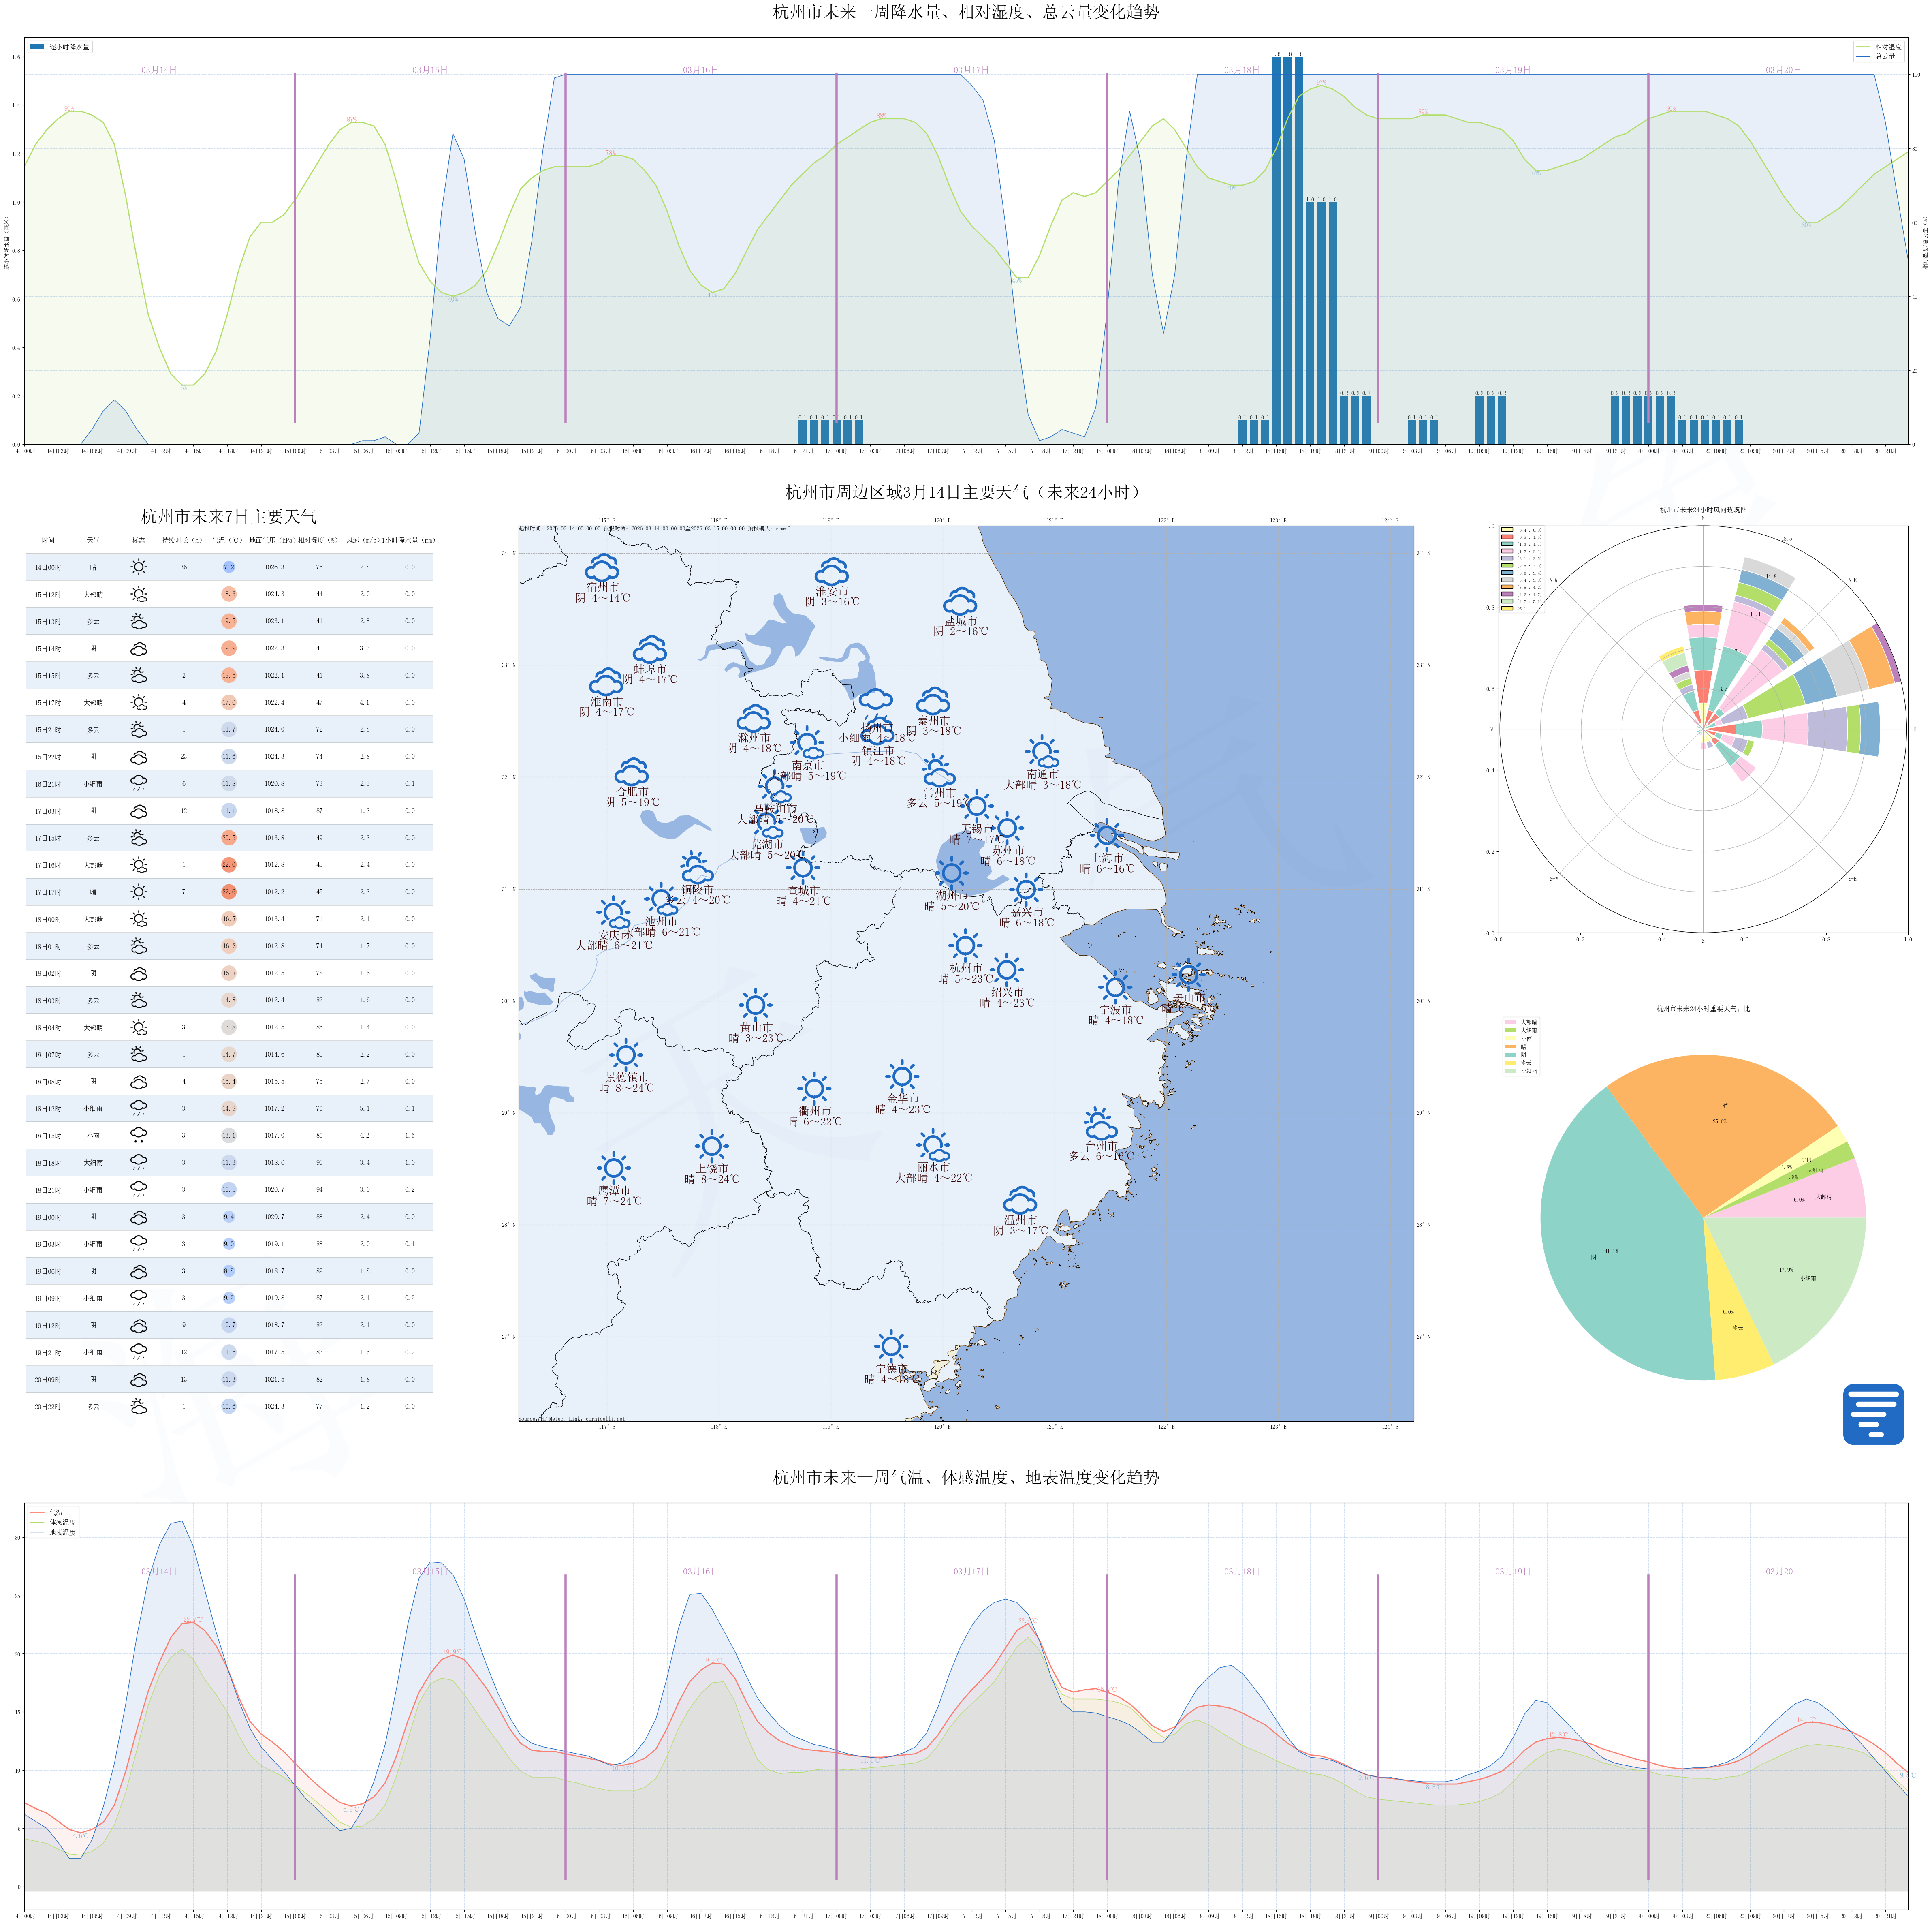Click the sun icon above 杭州市 on map
The image size is (1932, 1923).
coord(964,945)
